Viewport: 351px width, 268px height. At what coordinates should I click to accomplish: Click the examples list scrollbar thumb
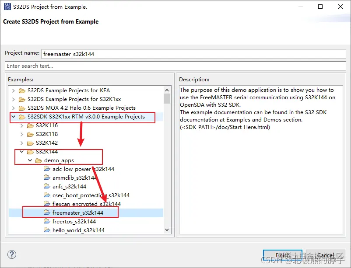[167, 99]
